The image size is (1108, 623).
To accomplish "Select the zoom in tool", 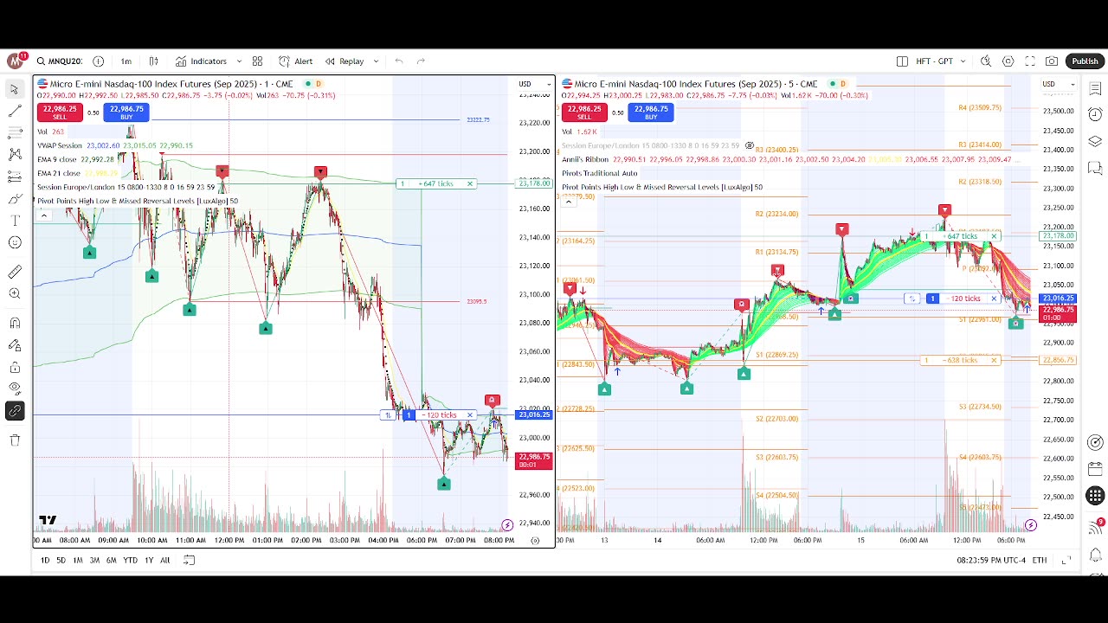I will tap(15, 294).
